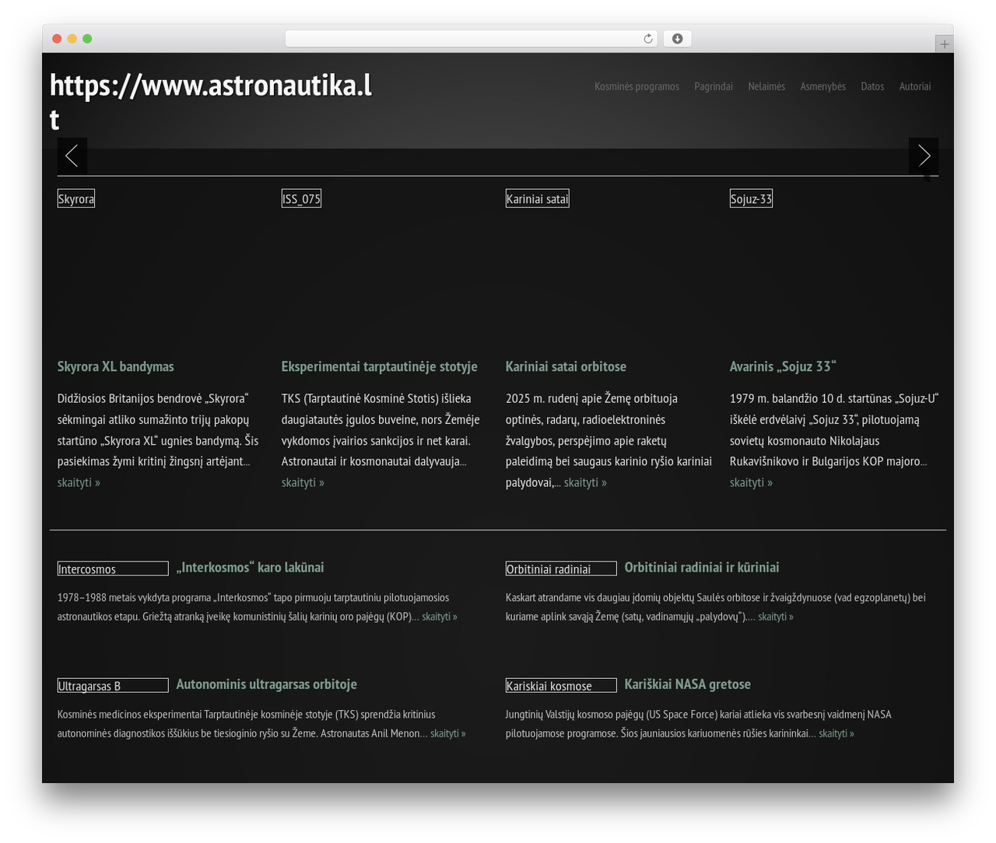Image resolution: width=996 pixels, height=843 pixels.
Task: Open the Autoriai menu item
Action: (915, 86)
